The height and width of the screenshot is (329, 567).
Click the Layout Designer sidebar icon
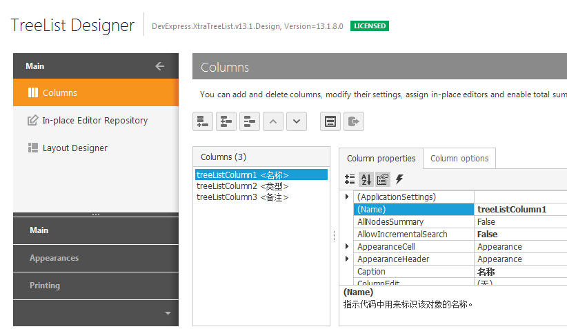pyautogui.click(x=33, y=148)
